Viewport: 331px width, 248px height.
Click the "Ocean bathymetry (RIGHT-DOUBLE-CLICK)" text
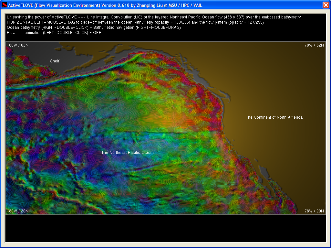tap(43, 27)
